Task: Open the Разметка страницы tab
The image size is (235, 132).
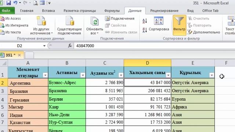Action: [80, 11]
